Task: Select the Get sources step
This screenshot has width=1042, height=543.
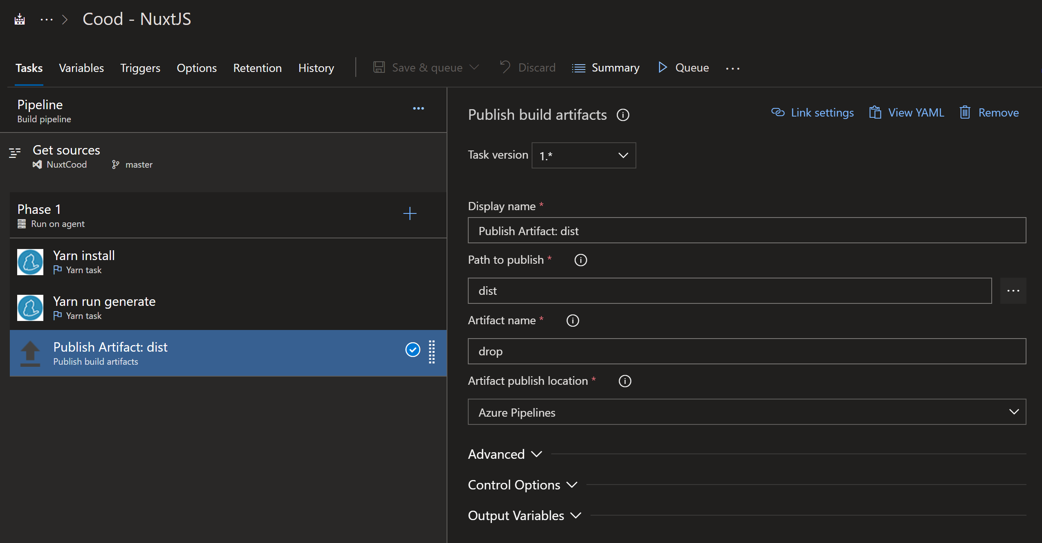Action: (223, 157)
